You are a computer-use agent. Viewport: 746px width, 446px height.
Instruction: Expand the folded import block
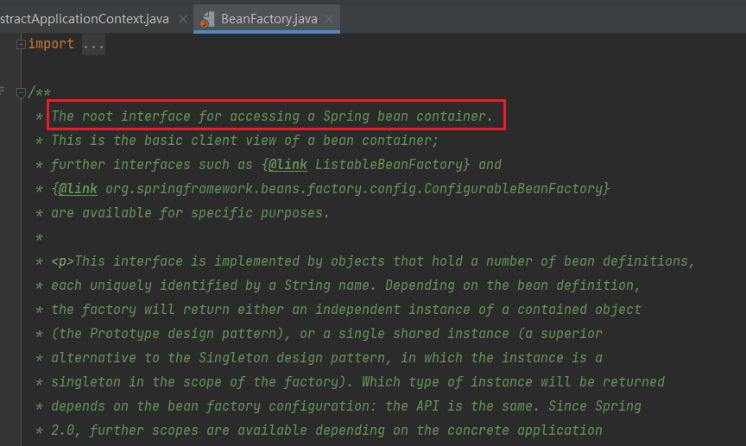[x=22, y=44]
